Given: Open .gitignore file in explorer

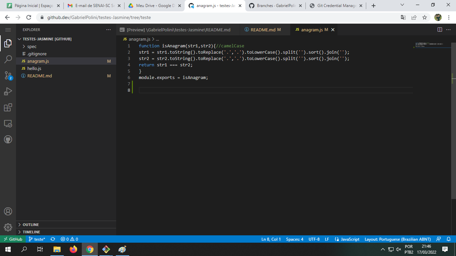Looking at the screenshot, I should (66, 54).
